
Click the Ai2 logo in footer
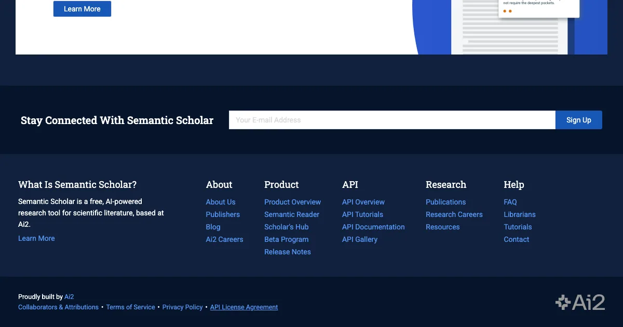coord(580,302)
